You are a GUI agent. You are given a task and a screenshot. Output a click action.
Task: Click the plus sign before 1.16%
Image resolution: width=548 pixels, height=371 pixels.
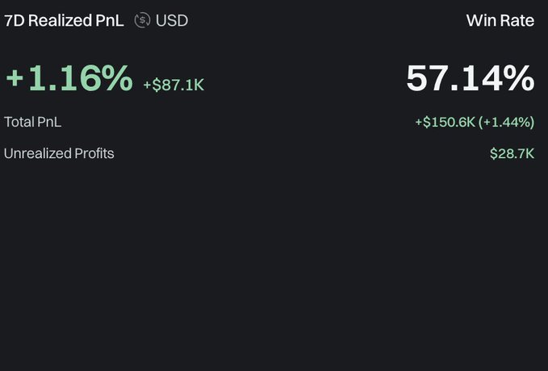[15, 80]
